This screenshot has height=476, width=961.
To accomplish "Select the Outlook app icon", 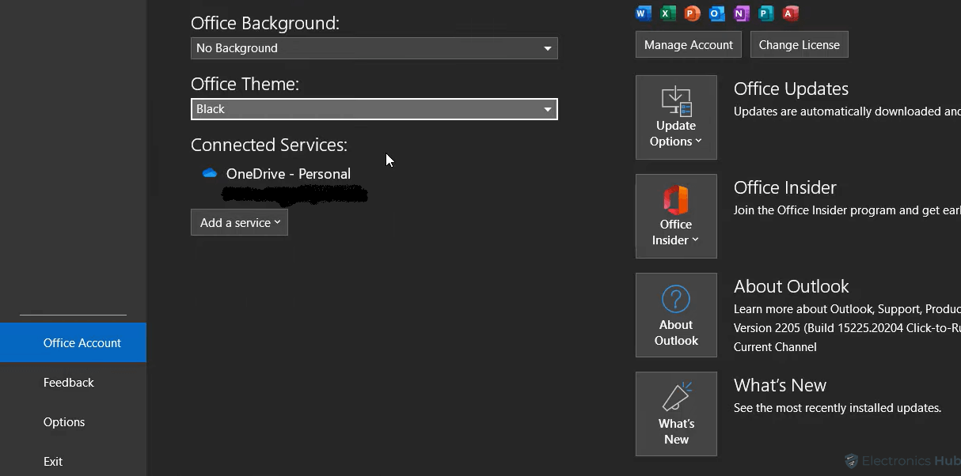I will click(716, 13).
